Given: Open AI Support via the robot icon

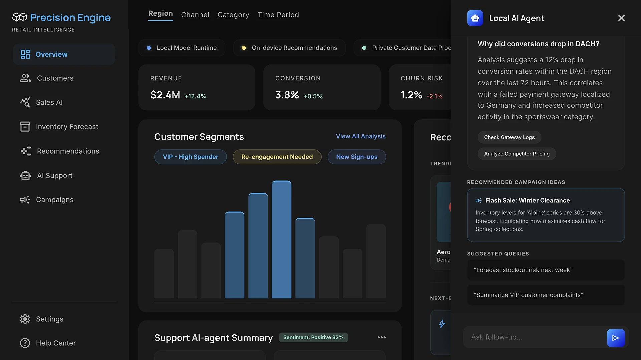Looking at the screenshot, I should click(x=25, y=175).
